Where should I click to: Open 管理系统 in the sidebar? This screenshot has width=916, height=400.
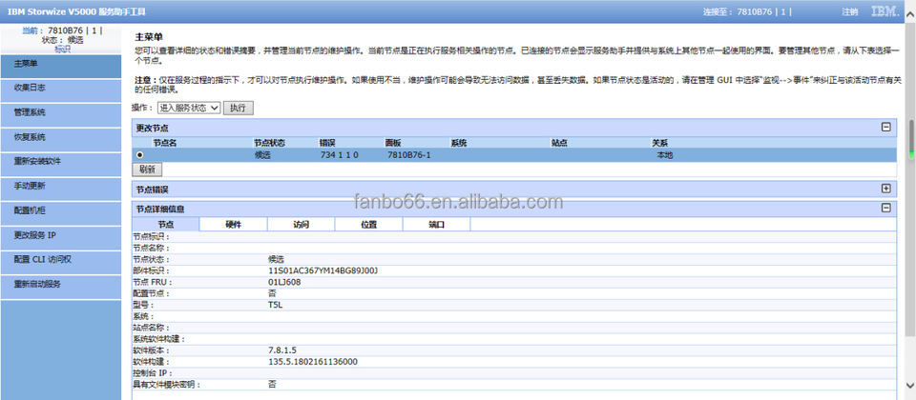61,112
